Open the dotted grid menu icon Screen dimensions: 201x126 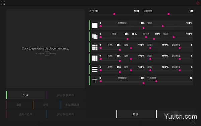tap(3, 3)
